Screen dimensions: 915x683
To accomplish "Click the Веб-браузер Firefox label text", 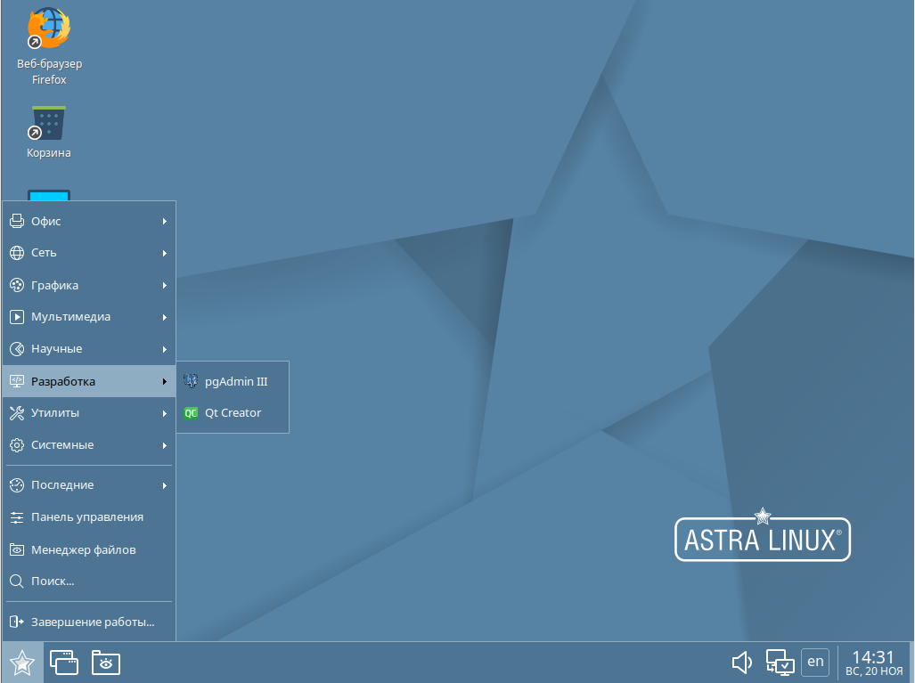I will click(50, 72).
